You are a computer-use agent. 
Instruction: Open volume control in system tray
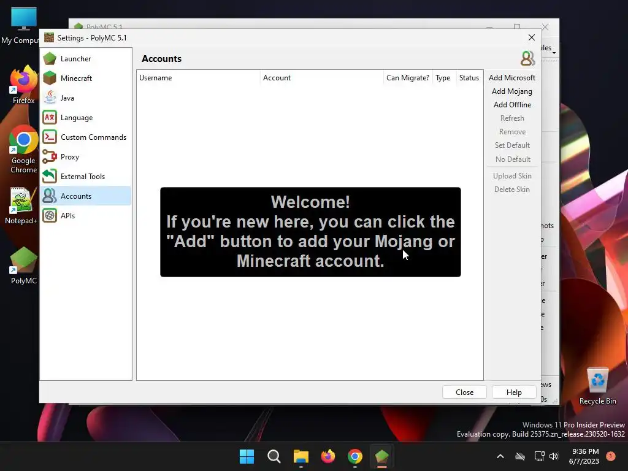(554, 456)
